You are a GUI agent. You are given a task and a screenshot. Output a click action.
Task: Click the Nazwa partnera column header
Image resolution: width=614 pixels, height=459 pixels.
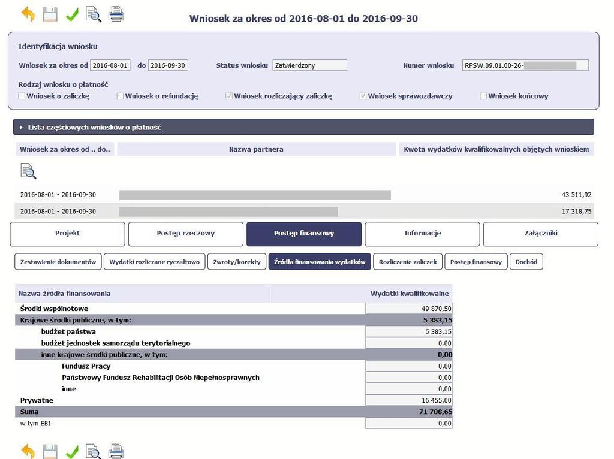click(257, 149)
